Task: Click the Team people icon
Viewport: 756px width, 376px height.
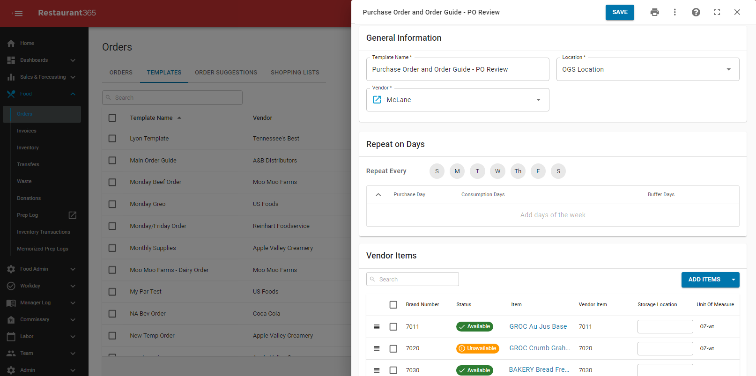Action: point(11,353)
